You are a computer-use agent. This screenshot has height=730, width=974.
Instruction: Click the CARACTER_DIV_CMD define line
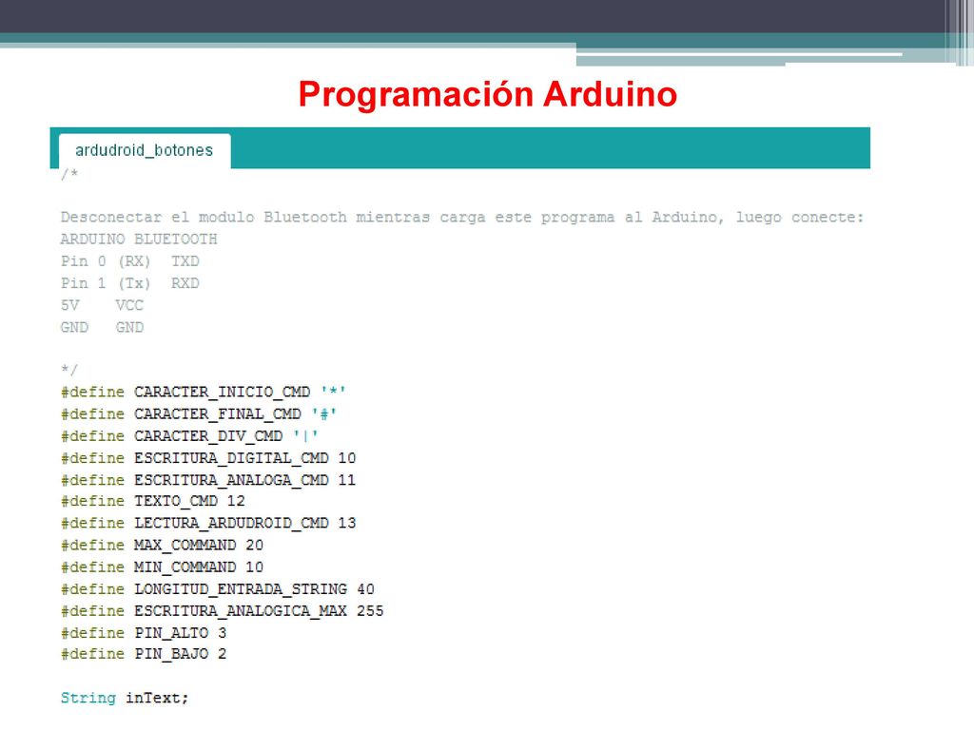(189, 436)
